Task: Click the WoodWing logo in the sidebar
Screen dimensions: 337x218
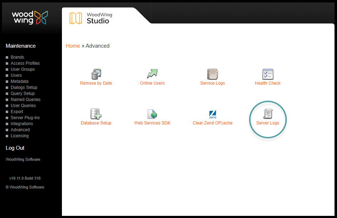Action: coord(30,17)
